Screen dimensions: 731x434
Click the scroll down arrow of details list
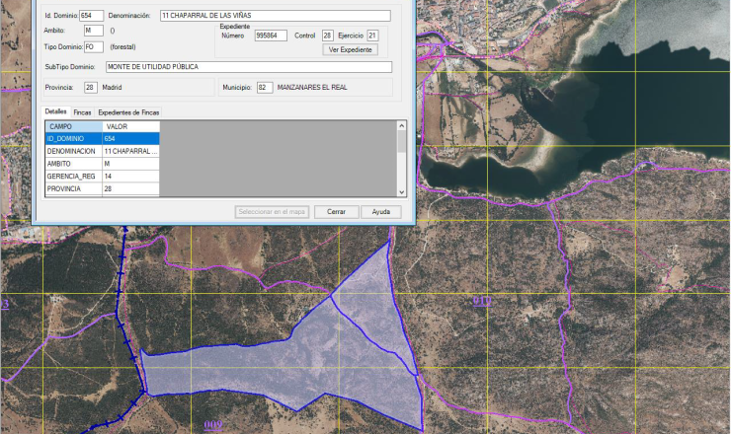pyautogui.click(x=401, y=192)
